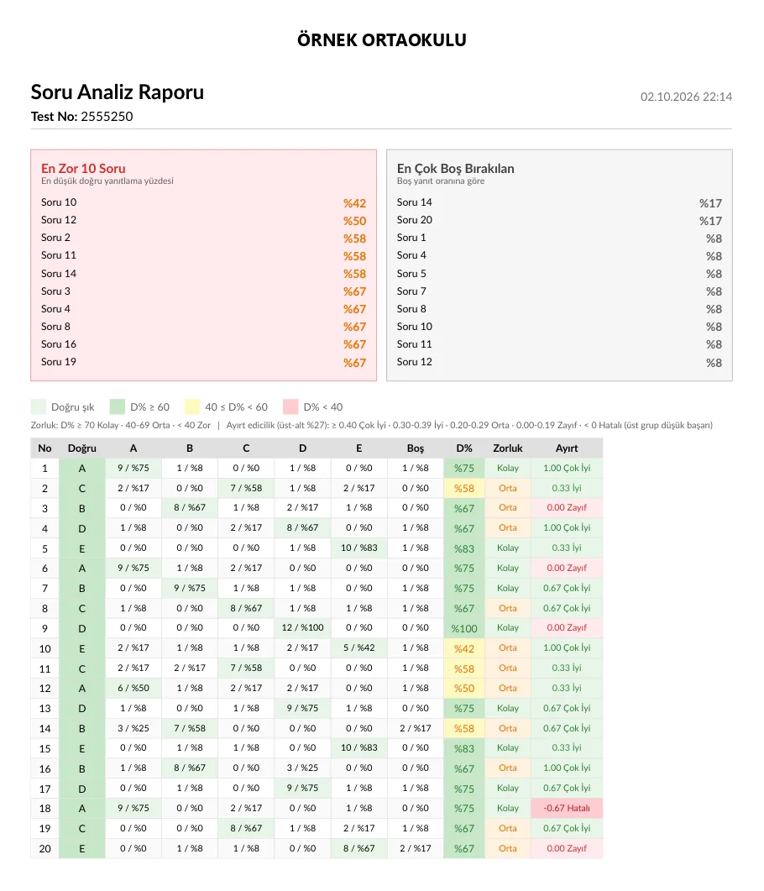Click the En Zor 10 Soru heading
This screenshot has height=891, width=764.
click(x=83, y=168)
